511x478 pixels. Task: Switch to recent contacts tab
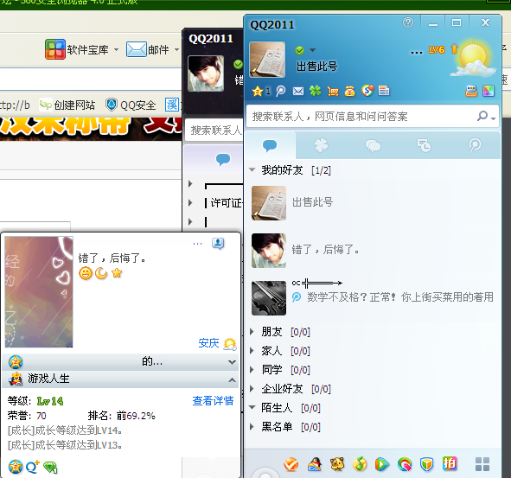point(424,145)
